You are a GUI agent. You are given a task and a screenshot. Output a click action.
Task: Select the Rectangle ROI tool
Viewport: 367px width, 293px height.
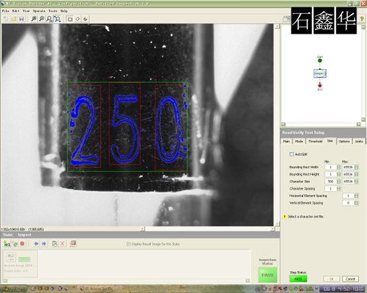click(x=70, y=19)
